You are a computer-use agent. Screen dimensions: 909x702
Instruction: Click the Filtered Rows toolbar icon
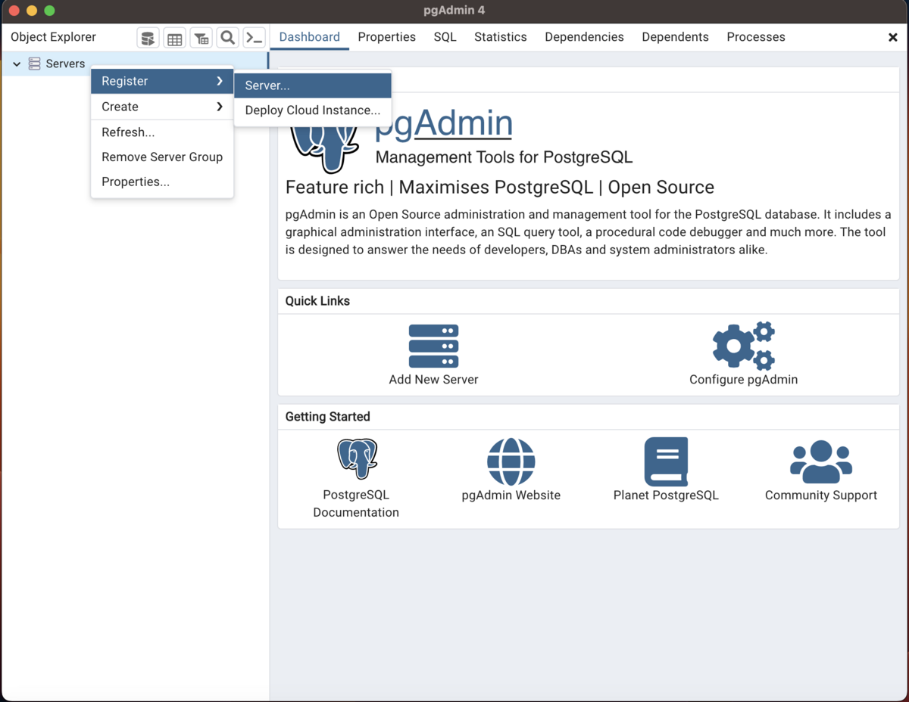click(201, 38)
